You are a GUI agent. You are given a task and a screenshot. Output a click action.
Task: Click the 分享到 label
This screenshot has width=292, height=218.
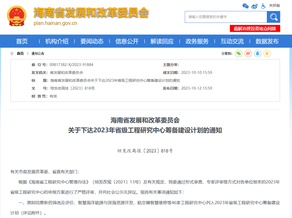coord(227,53)
